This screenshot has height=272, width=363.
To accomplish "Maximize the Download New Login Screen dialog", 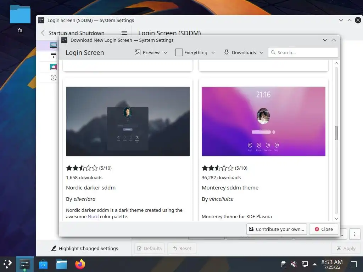I will click(334, 40).
